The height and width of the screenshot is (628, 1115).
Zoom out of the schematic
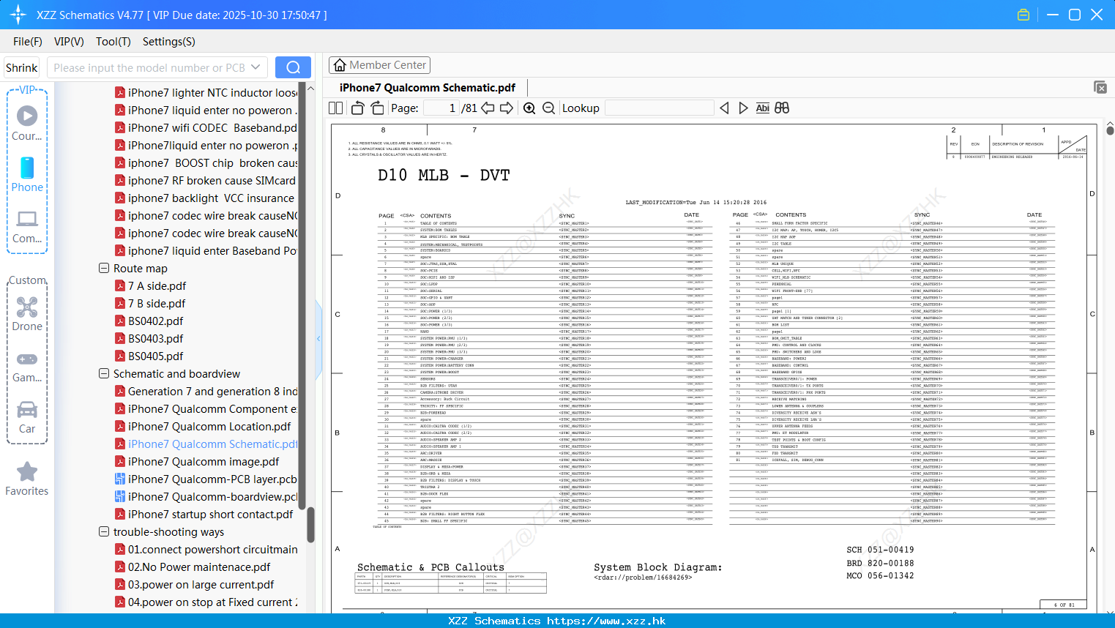point(549,108)
